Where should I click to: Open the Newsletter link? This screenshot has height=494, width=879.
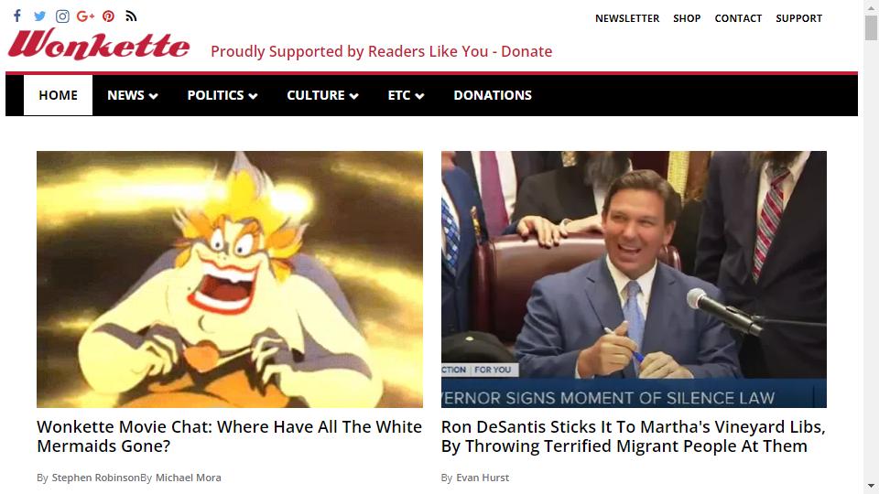click(x=626, y=18)
